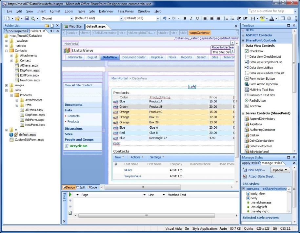Click New Folder icon in Folder List
The image size is (300, 233).
(47, 26)
